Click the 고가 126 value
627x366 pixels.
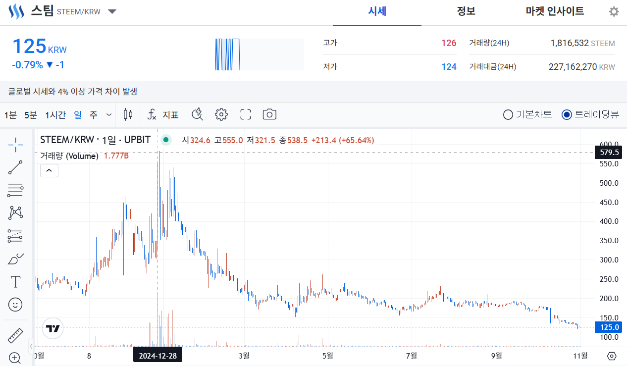point(449,43)
